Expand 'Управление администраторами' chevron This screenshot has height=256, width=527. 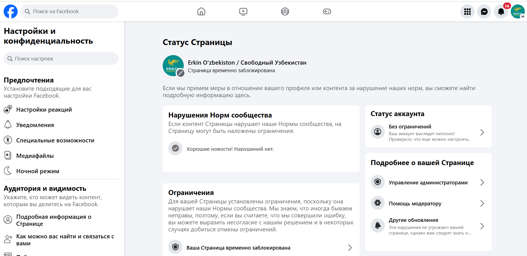point(482,182)
